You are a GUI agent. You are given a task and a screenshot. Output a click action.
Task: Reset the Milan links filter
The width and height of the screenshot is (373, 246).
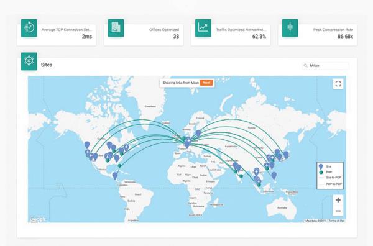pos(206,83)
